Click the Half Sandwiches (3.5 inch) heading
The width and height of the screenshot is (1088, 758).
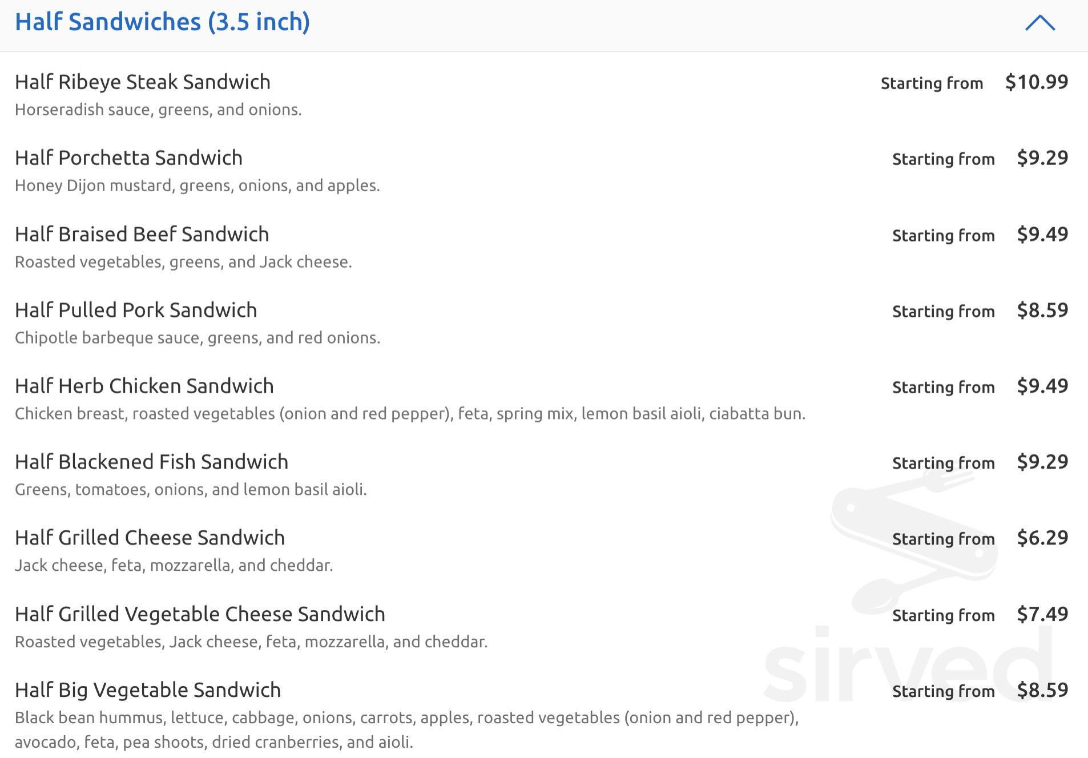click(x=162, y=22)
